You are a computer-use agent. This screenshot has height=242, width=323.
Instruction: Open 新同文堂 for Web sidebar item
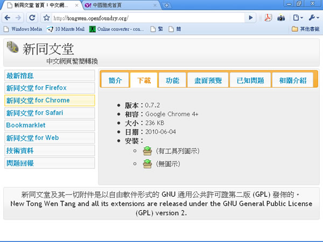coord(50,138)
